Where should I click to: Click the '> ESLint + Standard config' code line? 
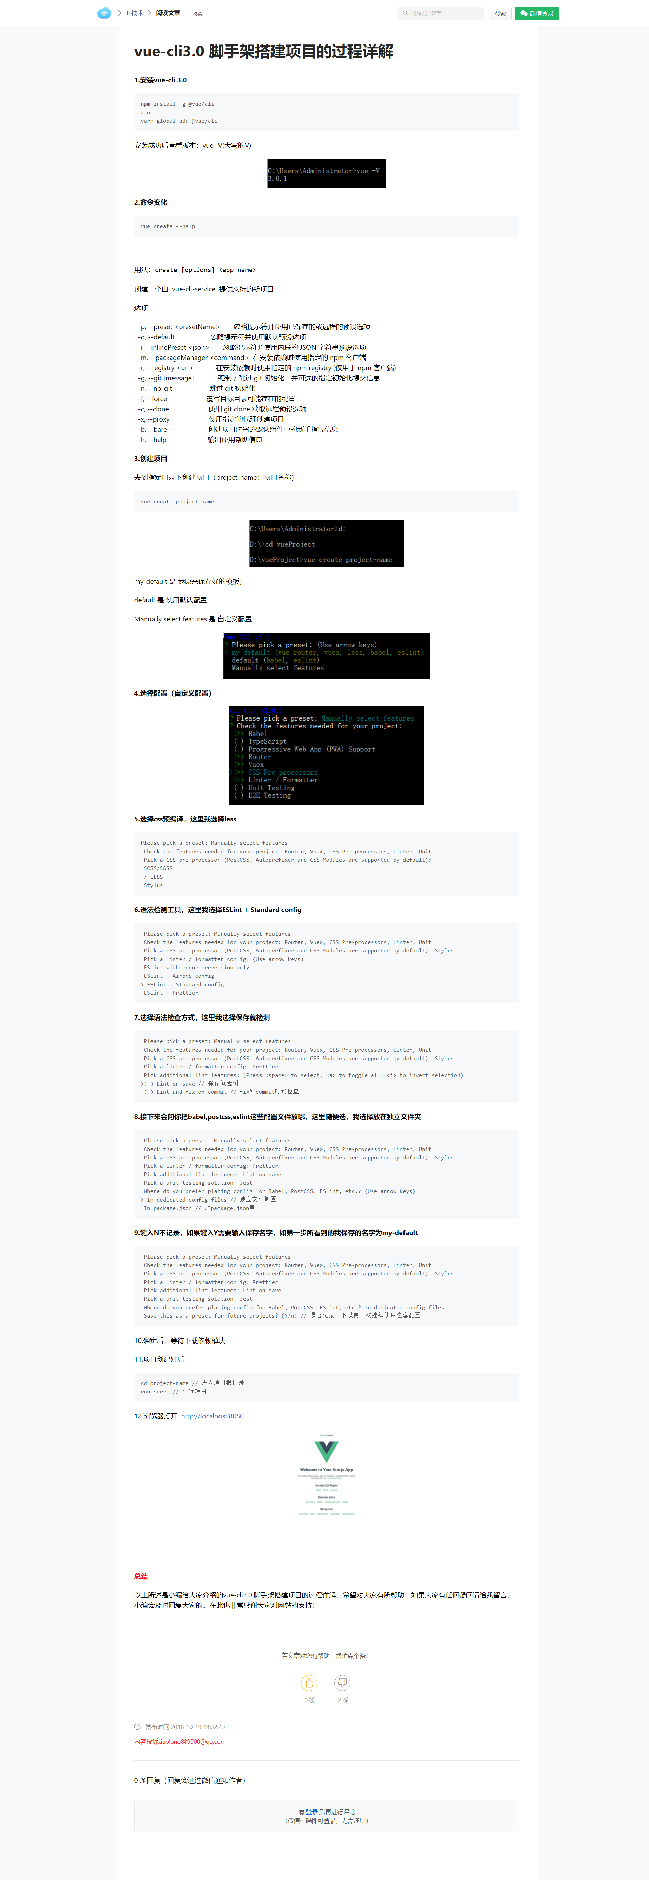[x=182, y=985]
